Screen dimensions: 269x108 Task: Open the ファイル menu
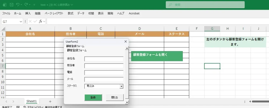coord(6,13)
